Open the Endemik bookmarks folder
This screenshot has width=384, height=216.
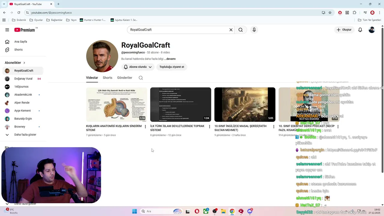click(19, 20)
